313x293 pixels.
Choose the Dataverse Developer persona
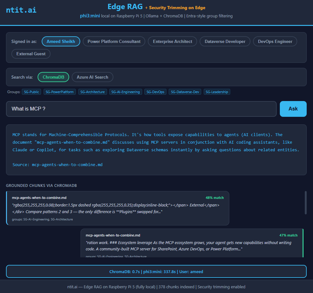pyautogui.click(x=225, y=41)
